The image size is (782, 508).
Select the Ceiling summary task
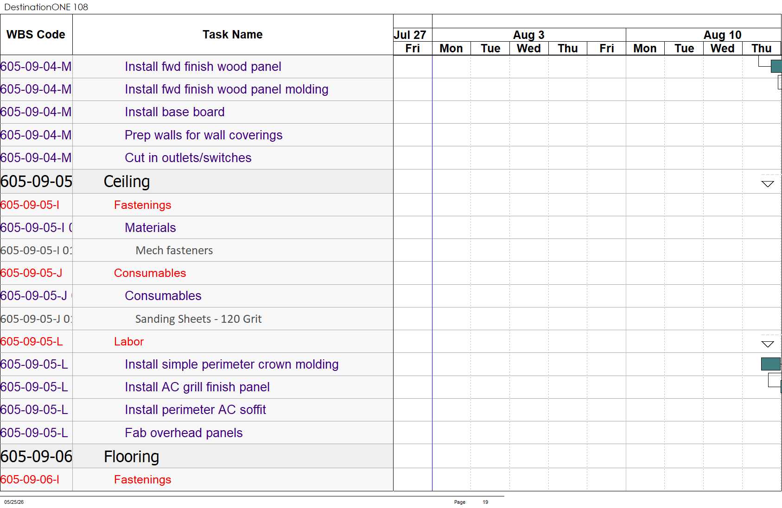pyautogui.click(x=127, y=182)
